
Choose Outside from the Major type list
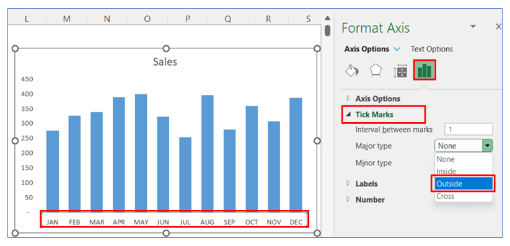point(463,184)
